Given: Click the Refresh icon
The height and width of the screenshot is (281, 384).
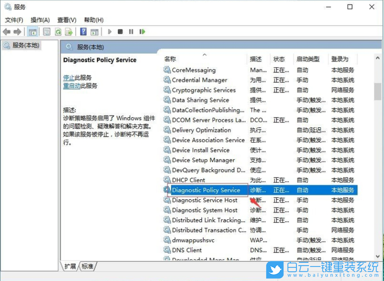Looking at the screenshot, I should coord(58,32).
